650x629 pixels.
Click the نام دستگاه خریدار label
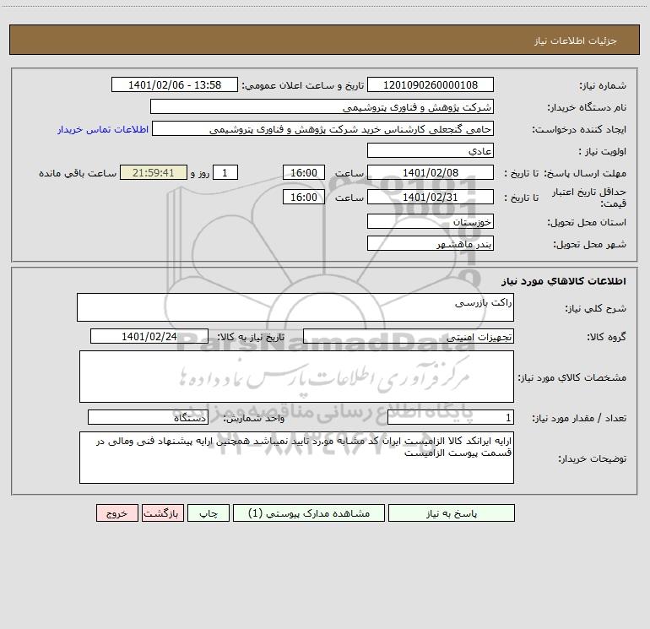[x=587, y=107]
